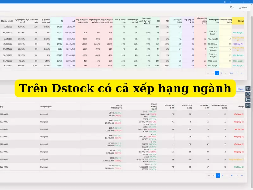Image resolution: width=253 pixels, height=190 pixels.
Task: Select current page 1 in lower pagination
Action: [x=218, y=175]
